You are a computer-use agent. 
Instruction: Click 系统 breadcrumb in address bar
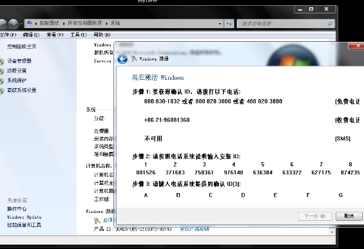point(115,23)
